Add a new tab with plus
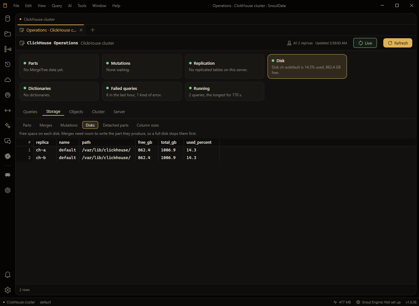 point(92,30)
